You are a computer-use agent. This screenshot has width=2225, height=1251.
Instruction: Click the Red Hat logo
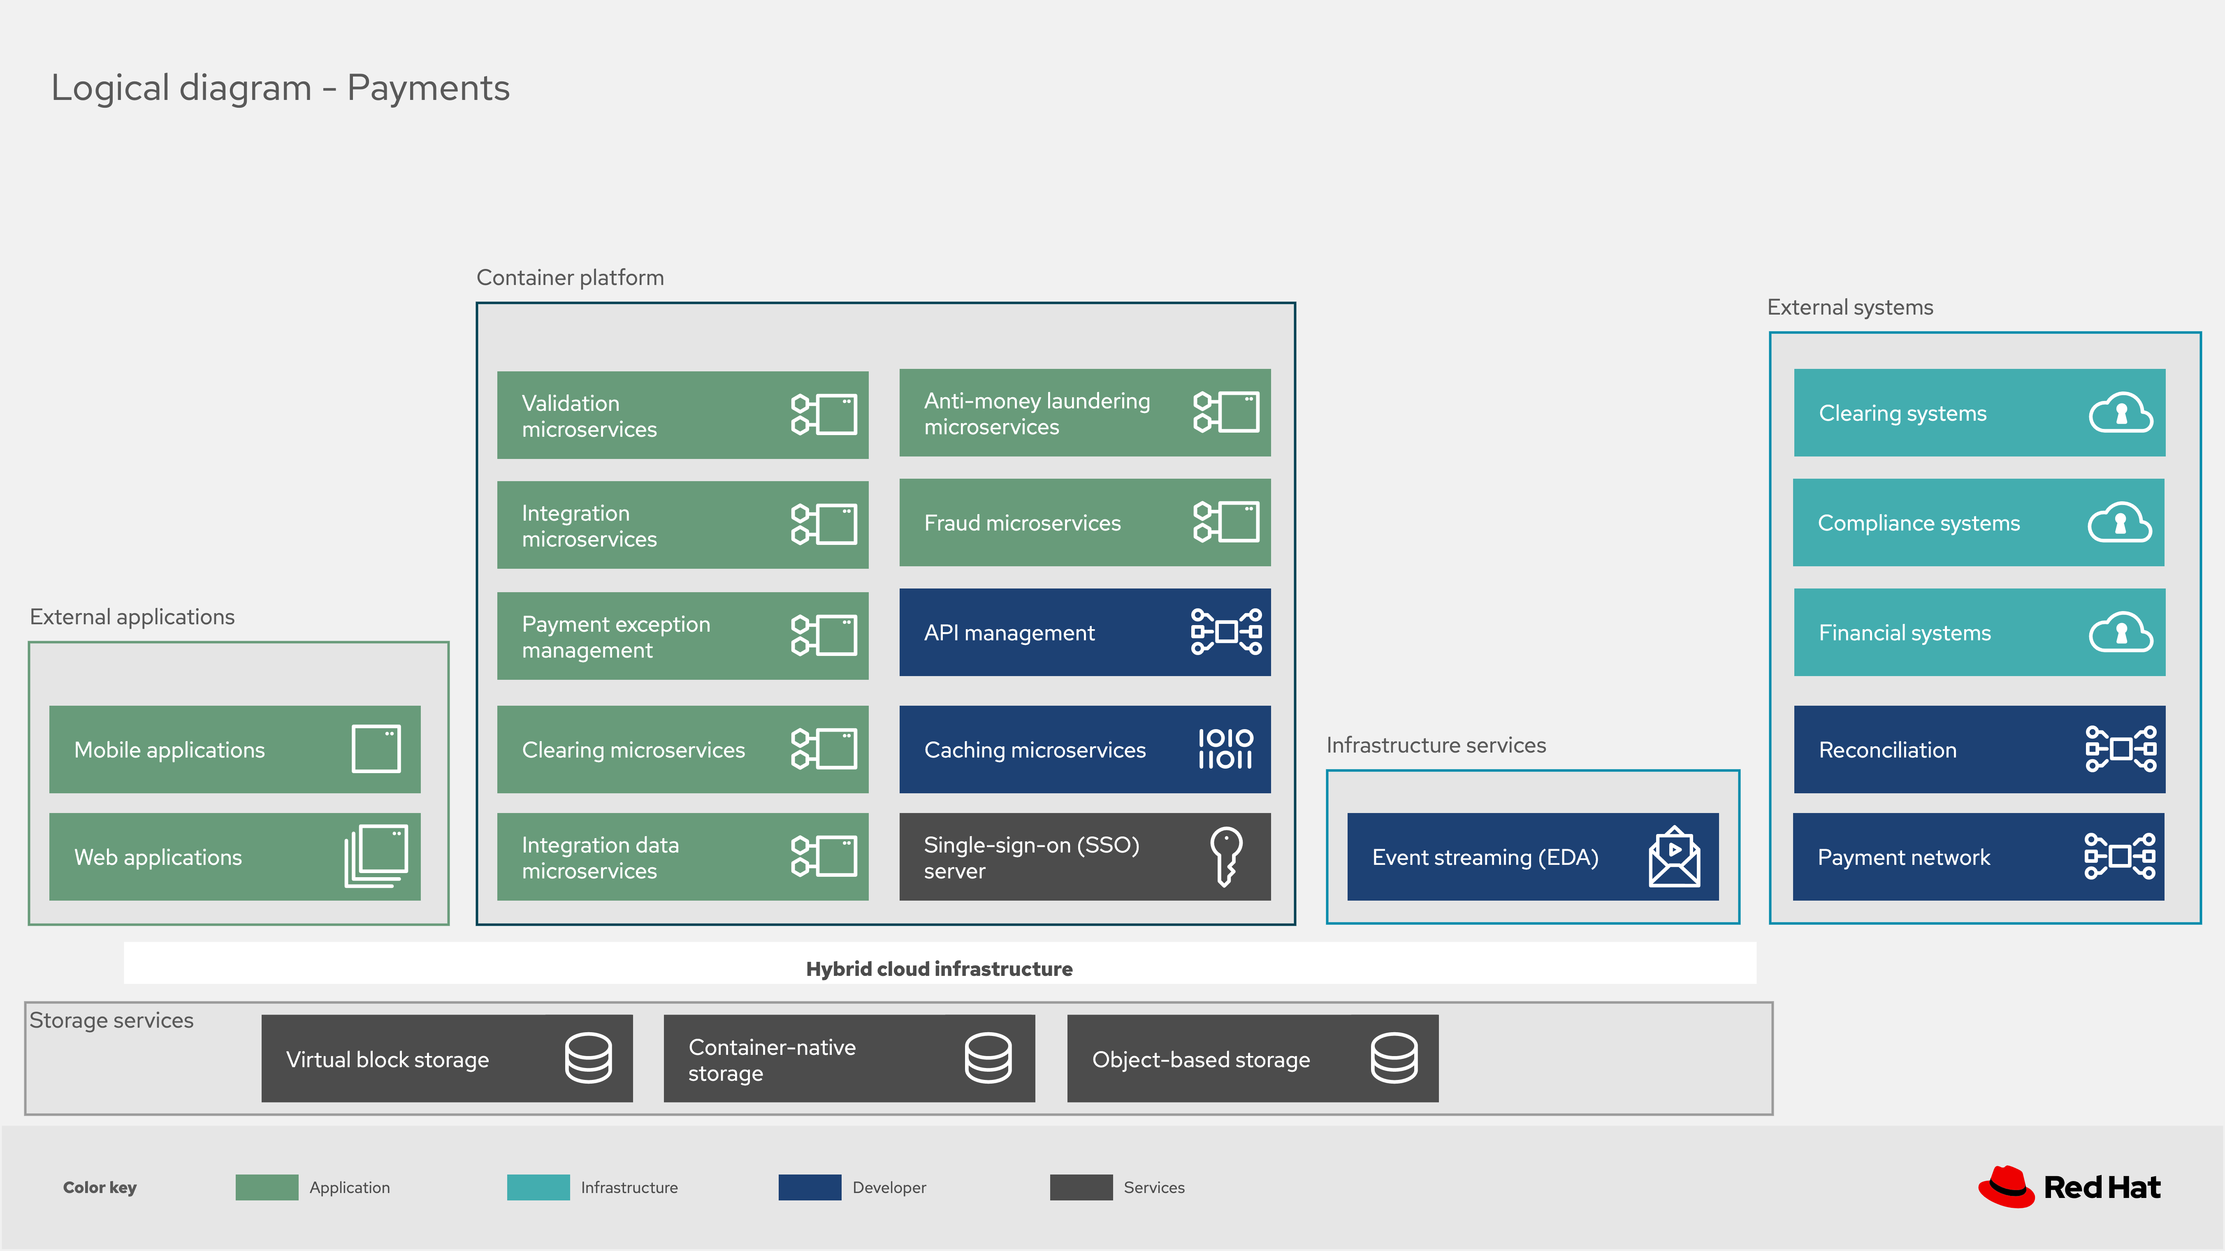2069,1187
